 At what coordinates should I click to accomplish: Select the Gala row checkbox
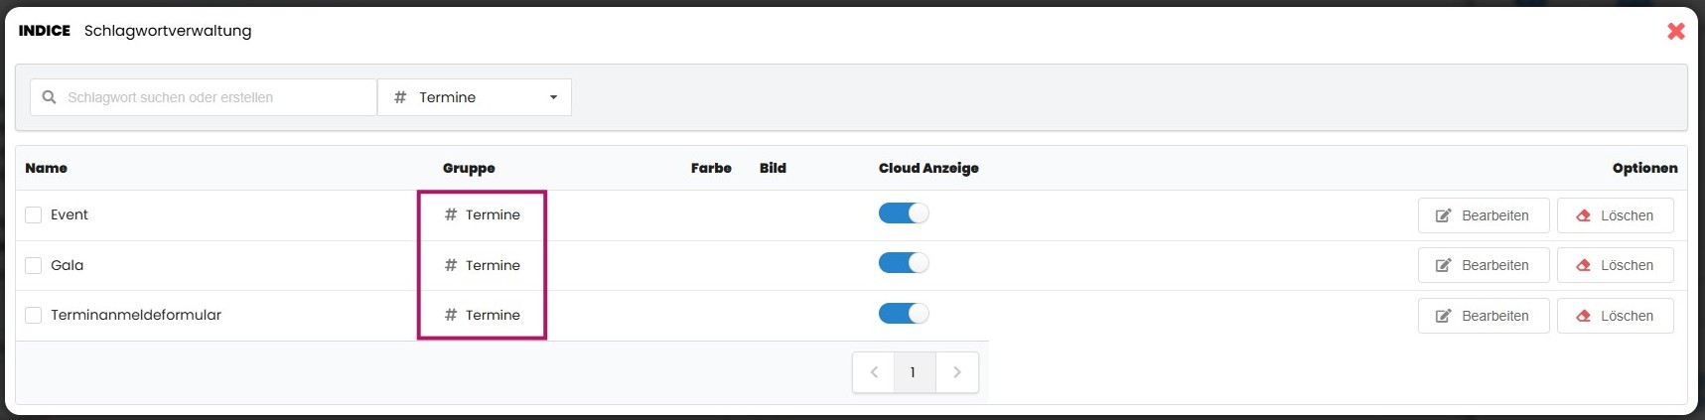click(34, 265)
